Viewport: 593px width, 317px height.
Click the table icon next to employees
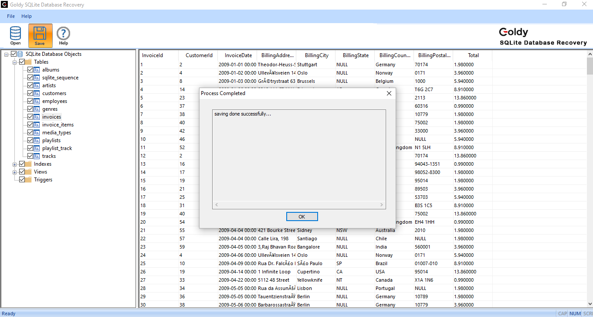point(37,101)
